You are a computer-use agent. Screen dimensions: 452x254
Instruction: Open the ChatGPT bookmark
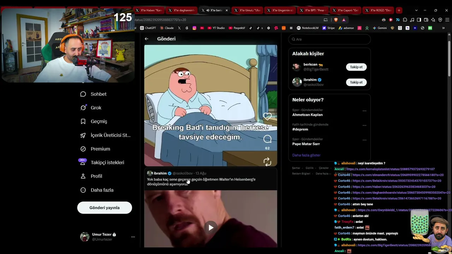point(148,28)
